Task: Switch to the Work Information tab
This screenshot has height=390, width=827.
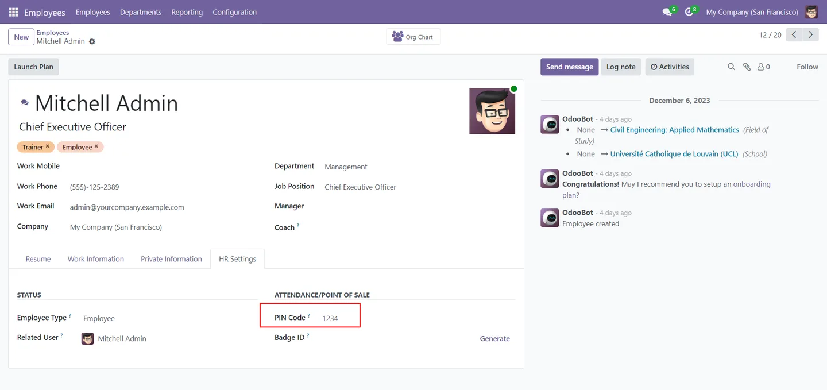Action: [96, 259]
